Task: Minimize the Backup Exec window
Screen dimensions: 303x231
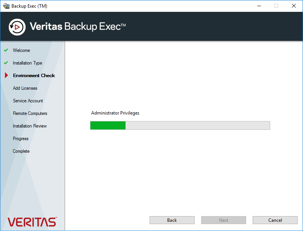Action: point(259,6)
